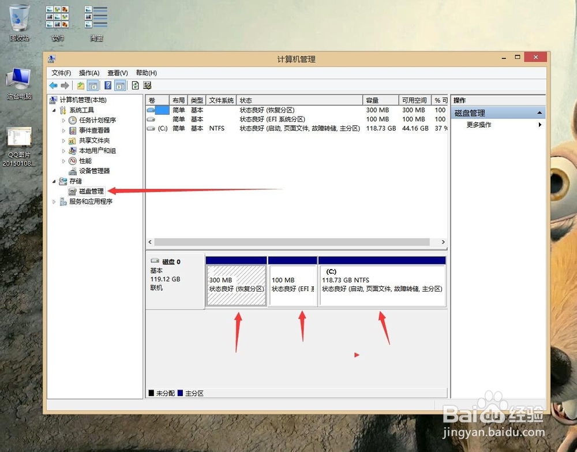
Task: Select the (C:) volume drive icon in list
Action: 151,129
